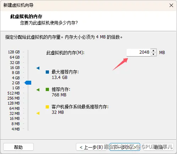Click the 13.4 GB maximum memory value

click(60, 78)
